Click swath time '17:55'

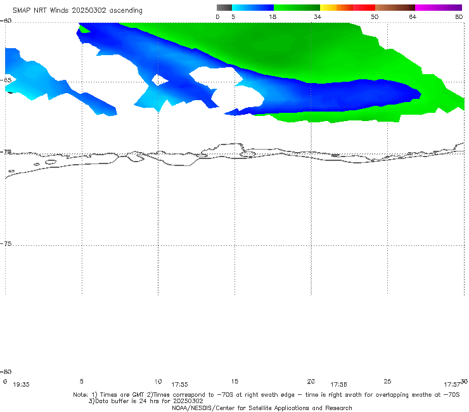(x=179, y=385)
